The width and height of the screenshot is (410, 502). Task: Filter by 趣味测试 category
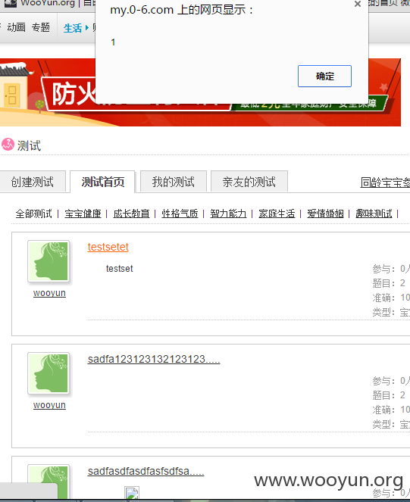(x=374, y=214)
